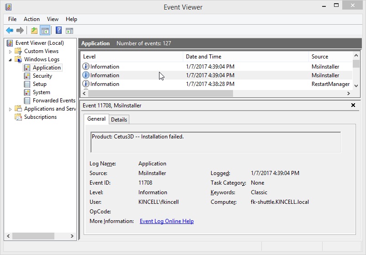Switch to the Details tab
This screenshot has width=366, height=255.
(119, 120)
